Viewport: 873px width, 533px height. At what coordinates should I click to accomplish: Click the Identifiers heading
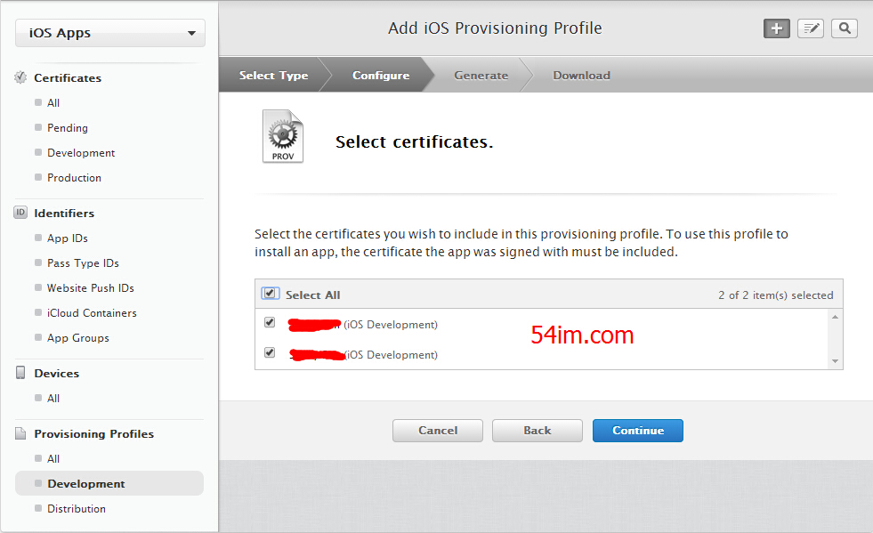click(x=64, y=214)
